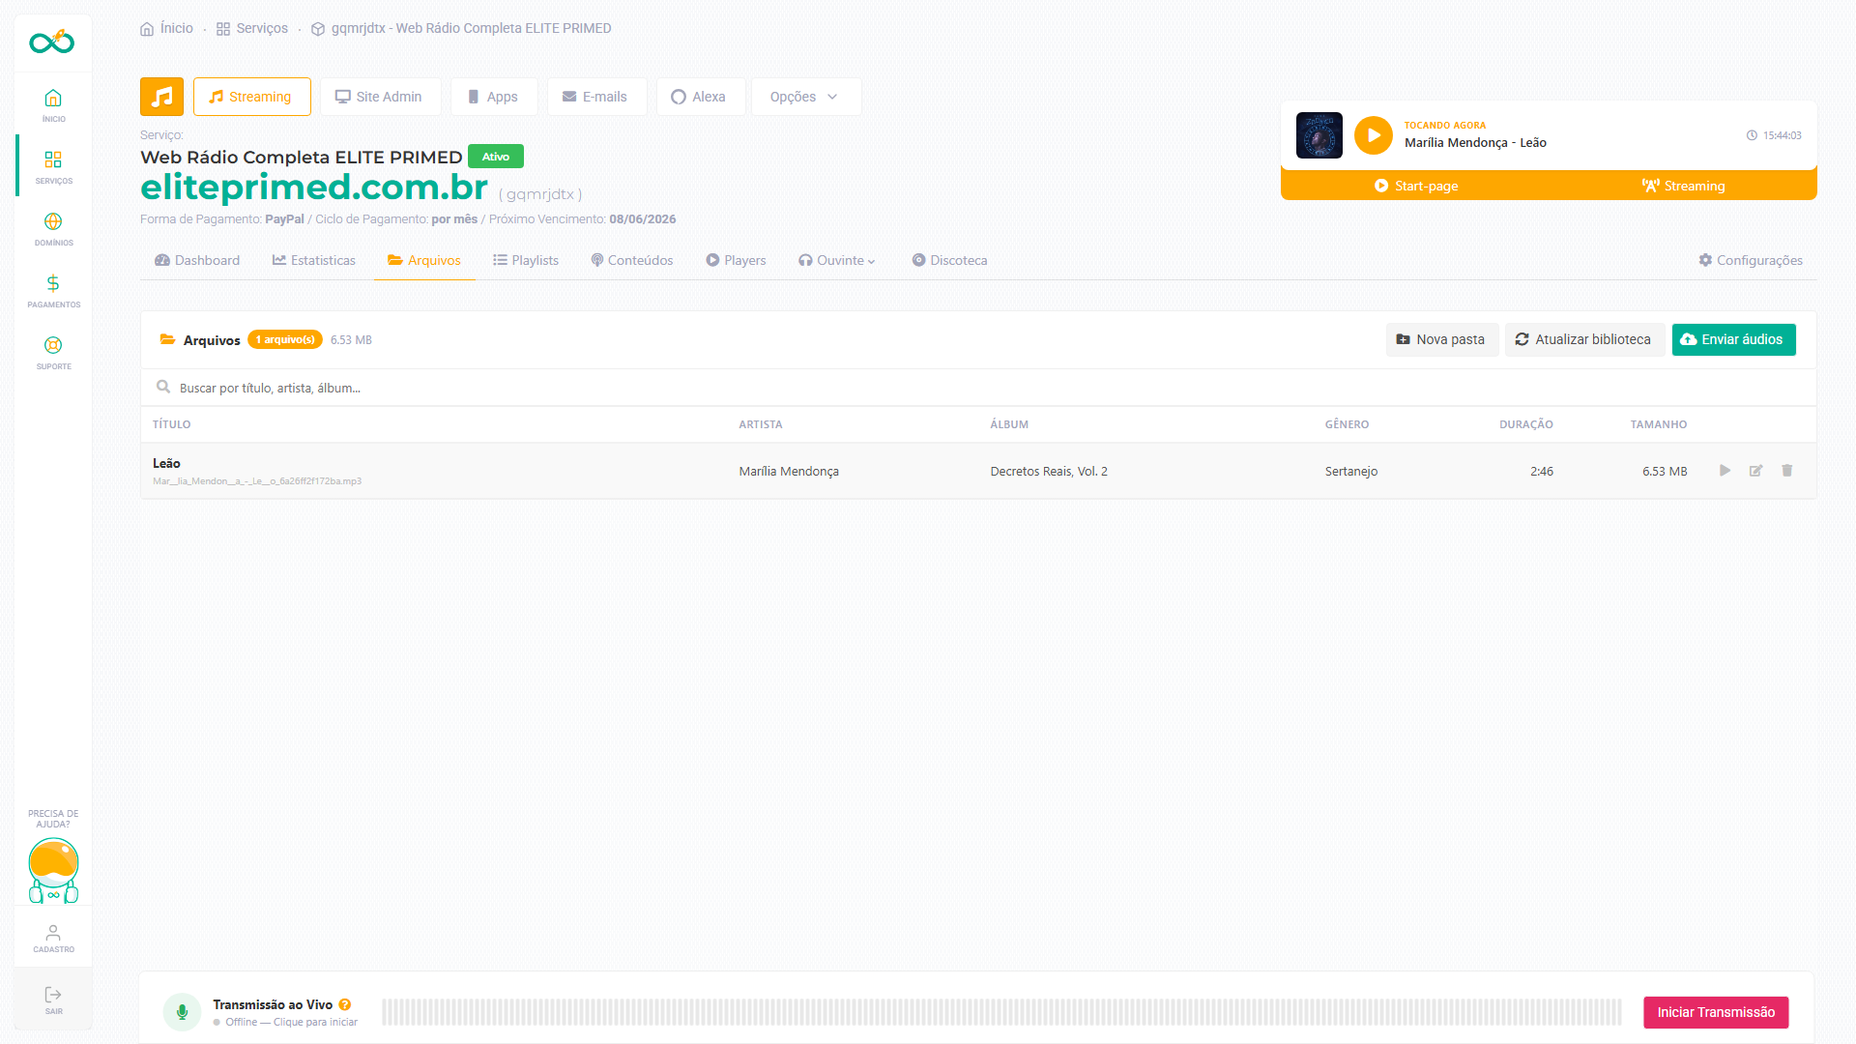Click the 1 arquivo(s) badge

[x=285, y=339]
